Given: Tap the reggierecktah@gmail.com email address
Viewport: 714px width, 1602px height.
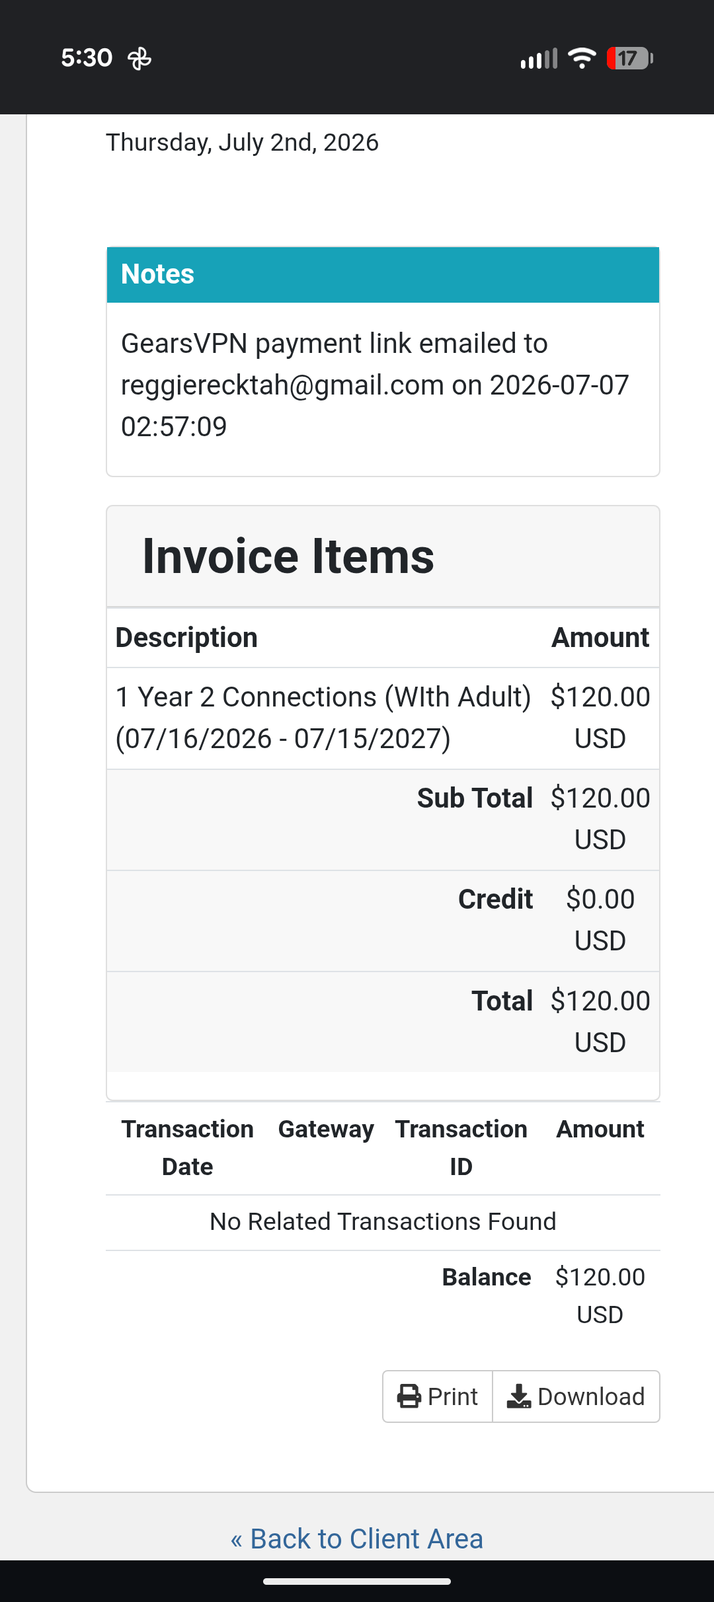Looking at the screenshot, I should 282,385.
